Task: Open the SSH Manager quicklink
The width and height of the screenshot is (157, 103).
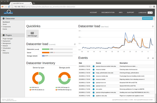Action: coord(32,34)
